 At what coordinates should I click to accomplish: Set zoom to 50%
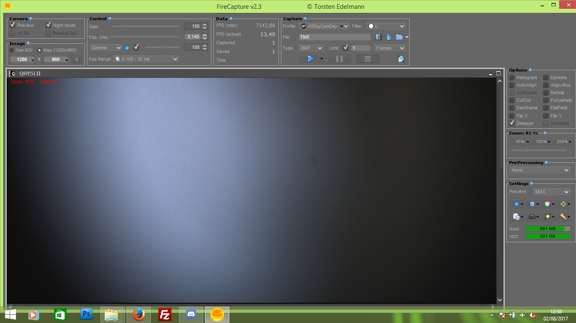click(520, 142)
